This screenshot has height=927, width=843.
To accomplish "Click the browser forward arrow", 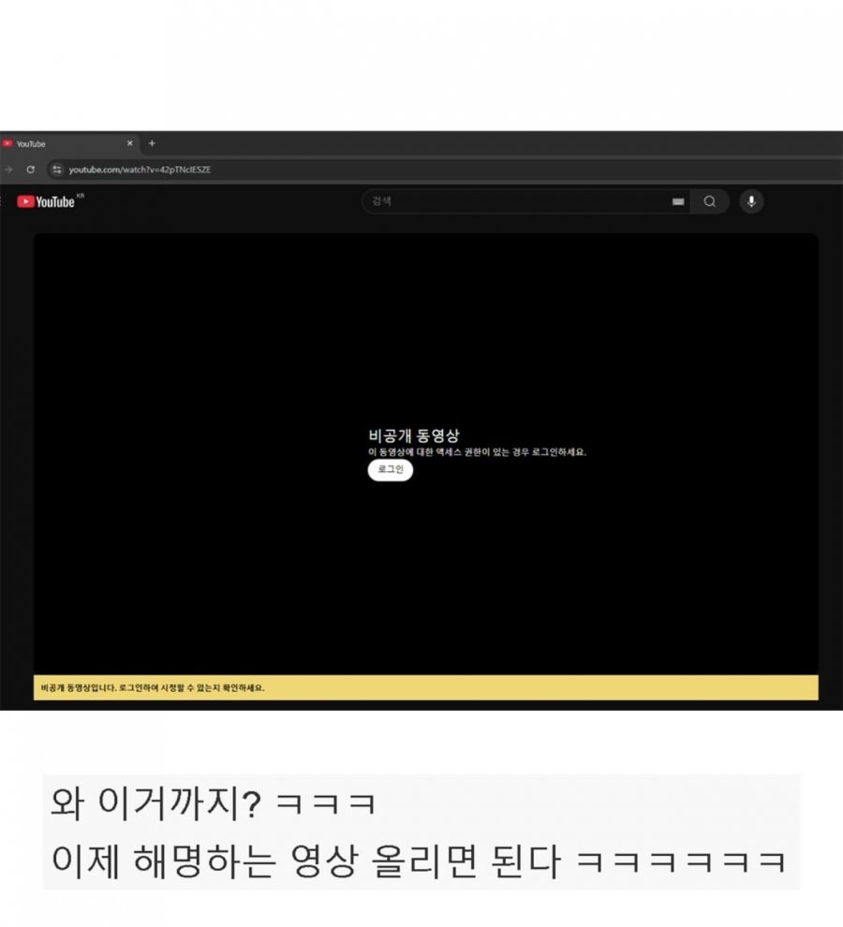I will tap(8, 169).
